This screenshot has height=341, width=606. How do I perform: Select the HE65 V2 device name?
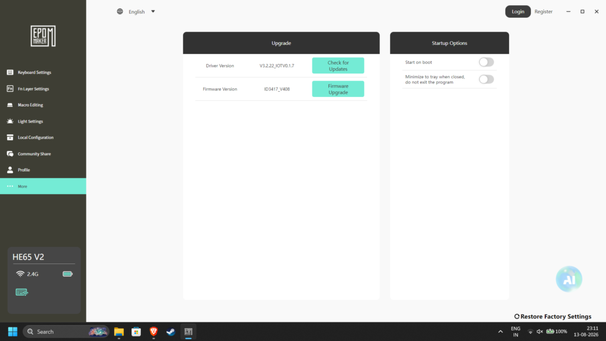pyautogui.click(x=28, y=257)
